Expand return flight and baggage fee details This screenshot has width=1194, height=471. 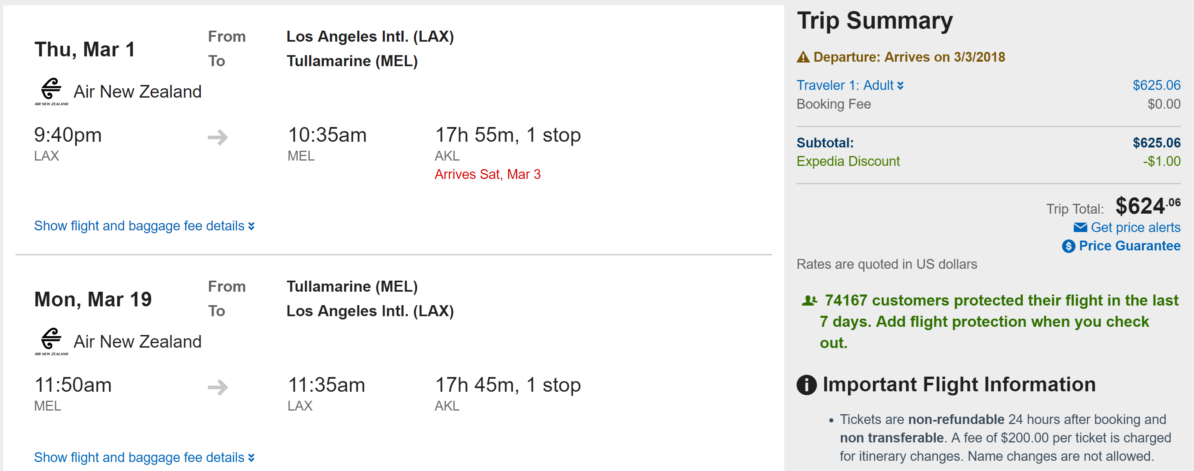pyautogui.click(x=139, y=458)
